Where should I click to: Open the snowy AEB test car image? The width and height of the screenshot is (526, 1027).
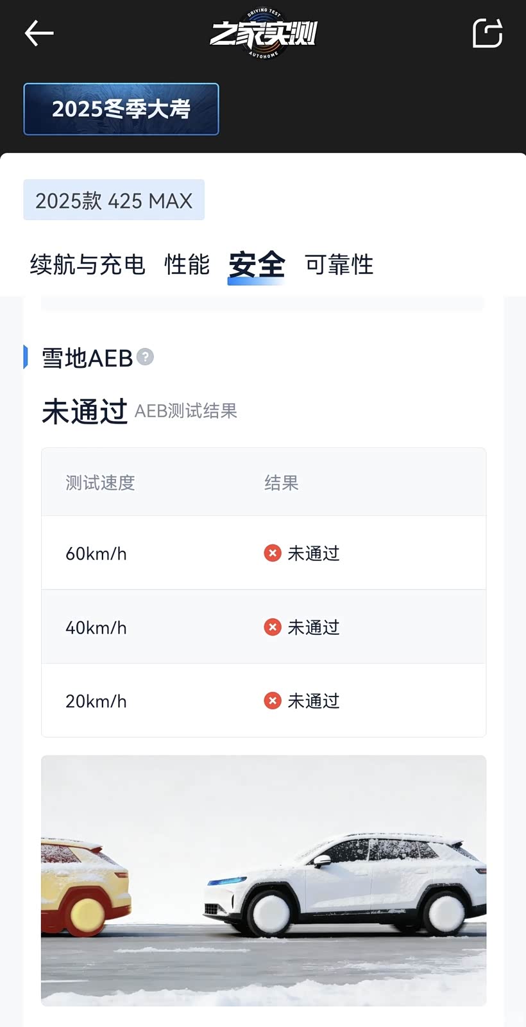264,880
